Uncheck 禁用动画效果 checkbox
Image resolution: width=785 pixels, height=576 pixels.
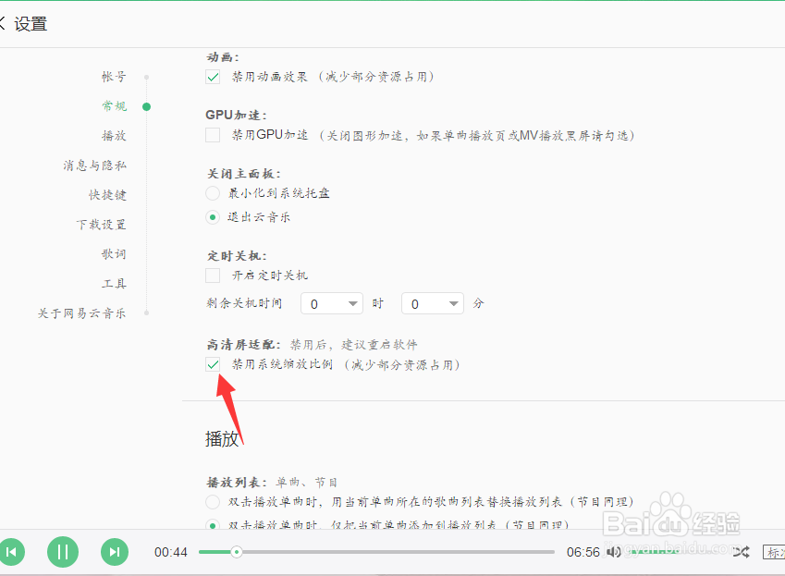pos(213,77)
